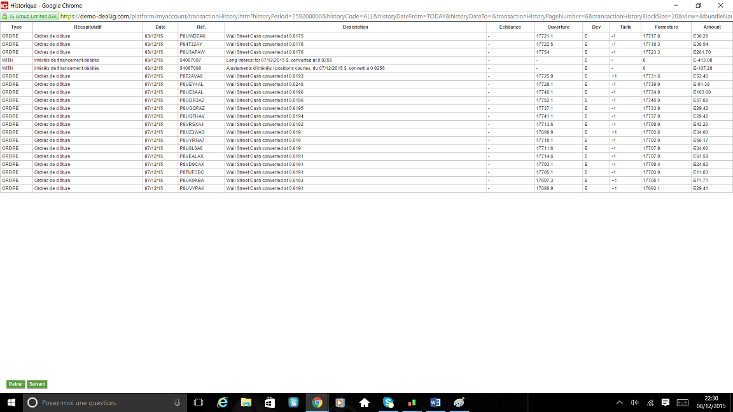This screenshot has width=733, height=412.
Task: Open the orange media player taskbar icon
Action: [340, 402]
